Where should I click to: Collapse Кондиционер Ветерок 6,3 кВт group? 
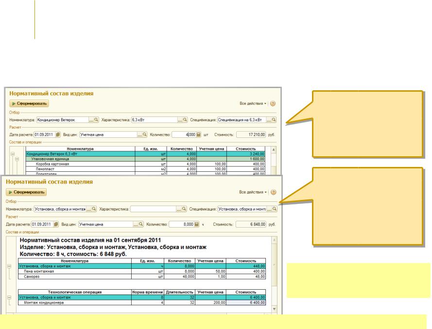click(x=13, y=154)
